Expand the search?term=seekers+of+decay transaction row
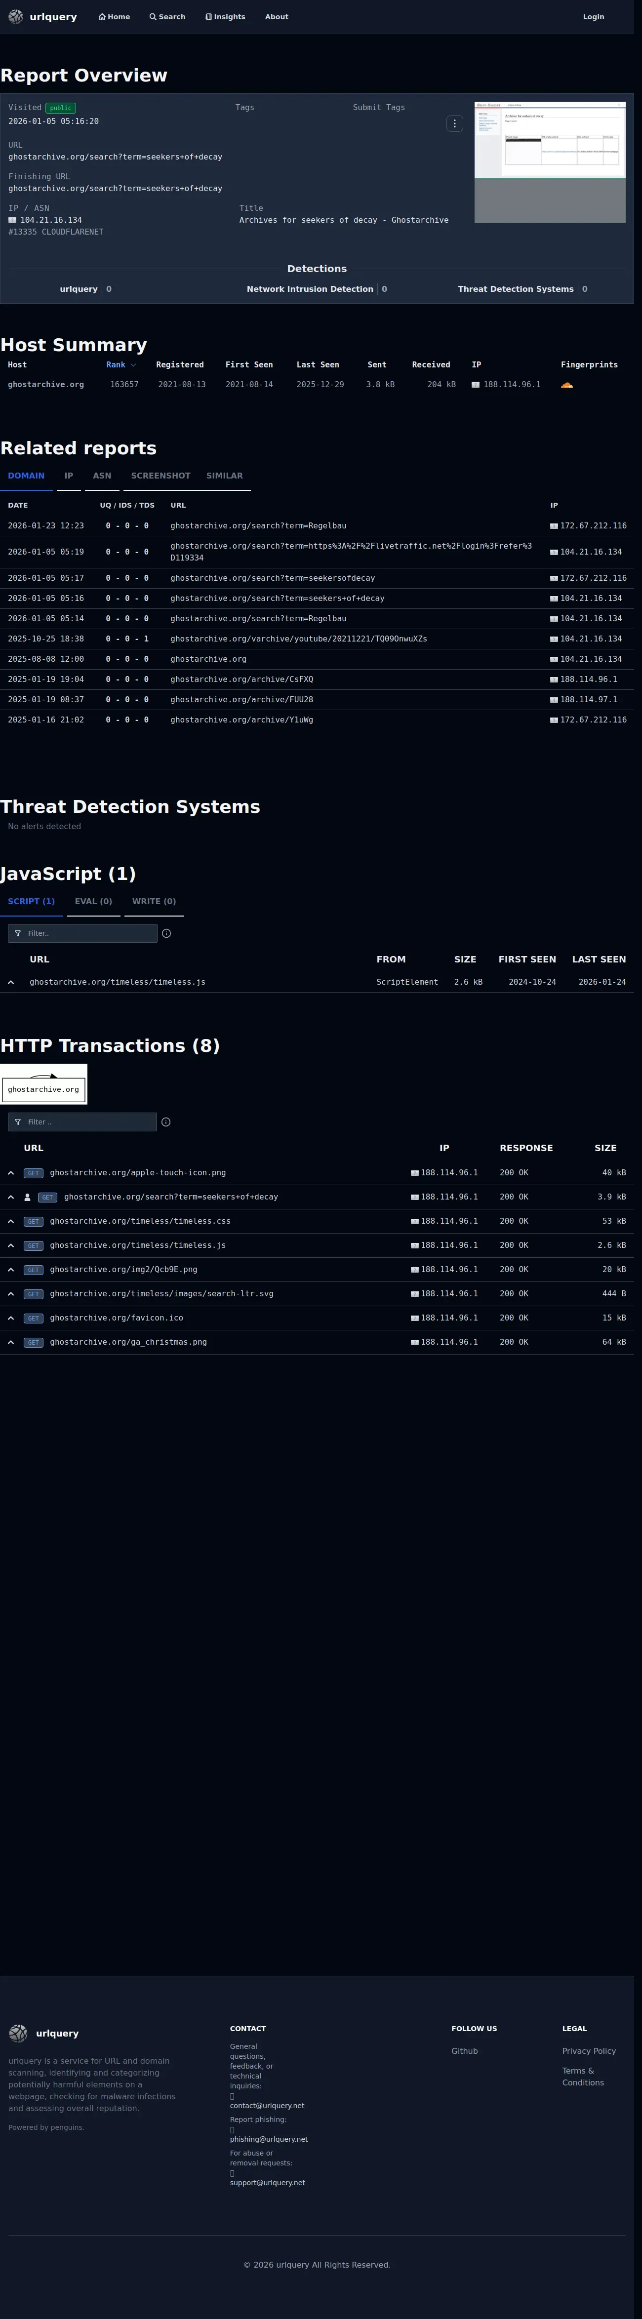 (x=11, y=1198)
